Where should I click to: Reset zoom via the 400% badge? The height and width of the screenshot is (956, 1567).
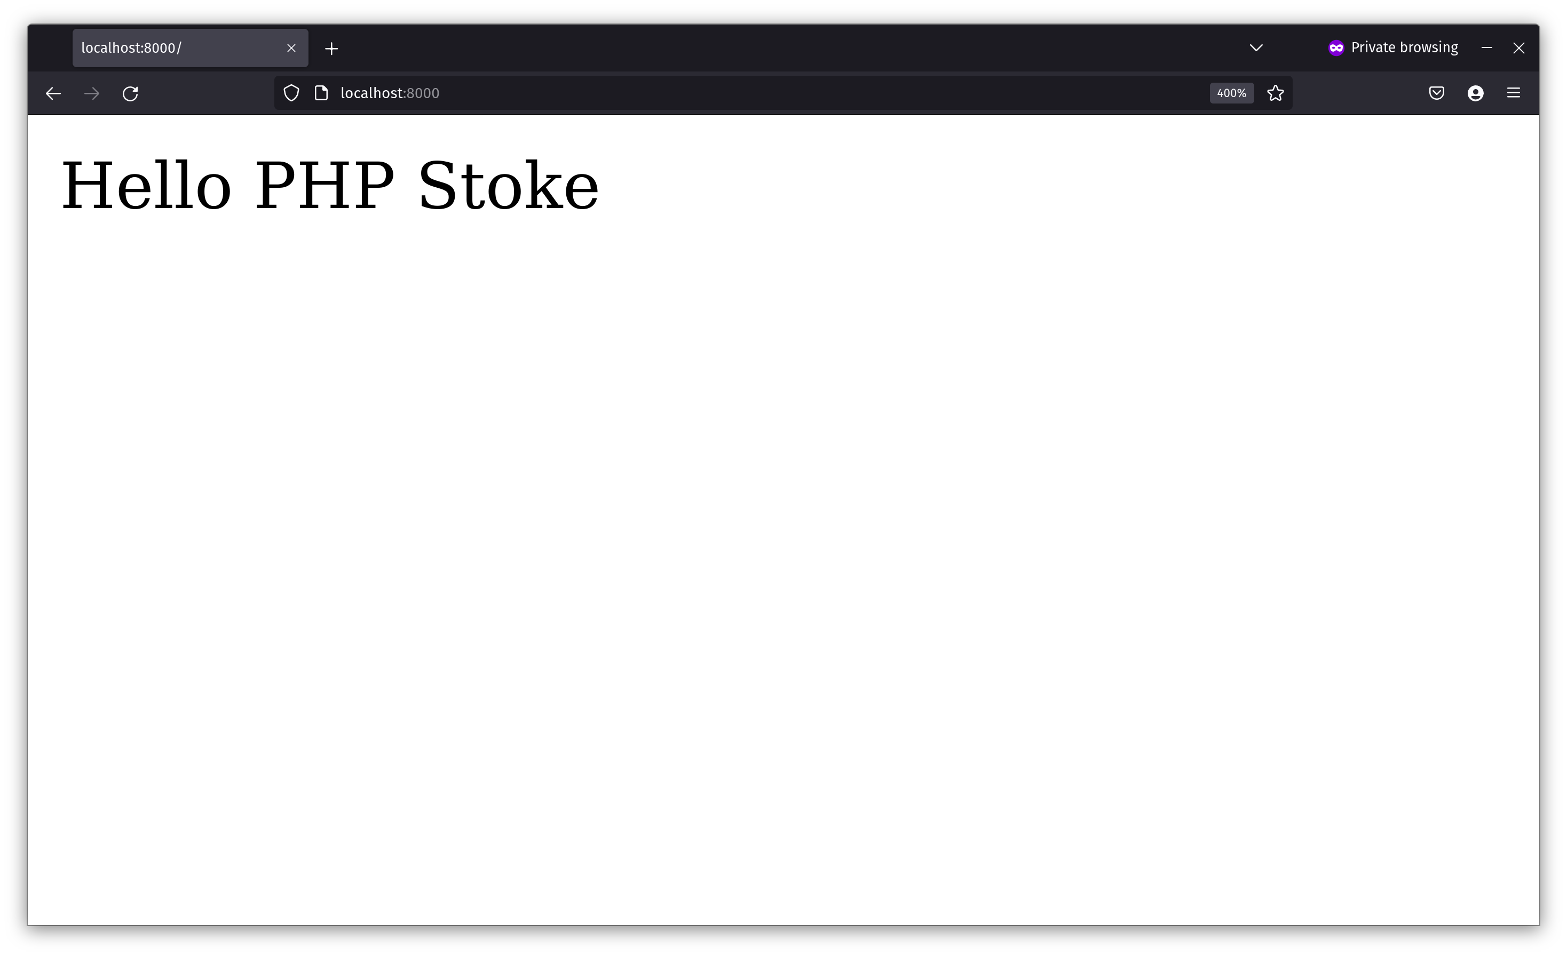1231,93
